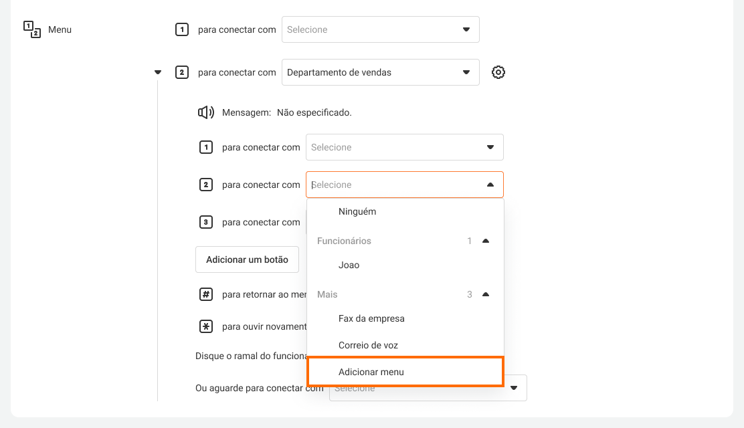Image resolution: width=744 pixels, height=428 pixels.
Task: Pick Correio de voz option
Action: pos(368,345)
